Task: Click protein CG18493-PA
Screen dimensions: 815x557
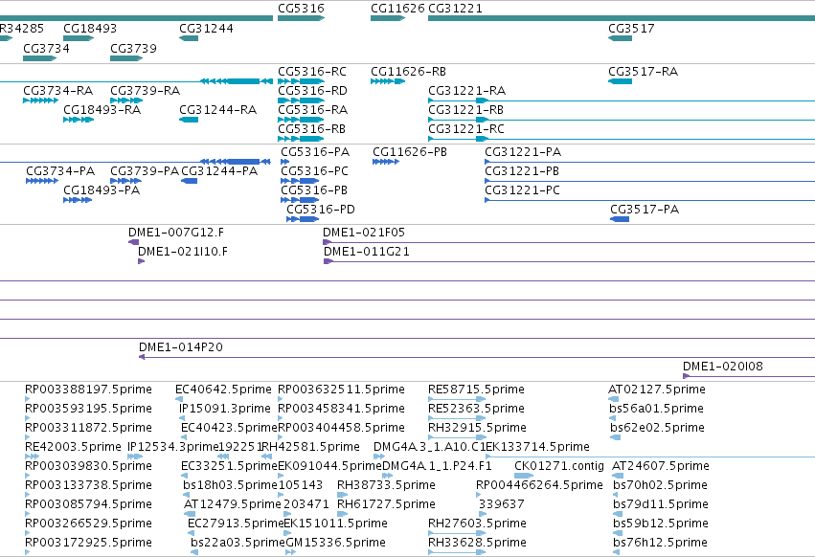Action: tap(78, 200)
